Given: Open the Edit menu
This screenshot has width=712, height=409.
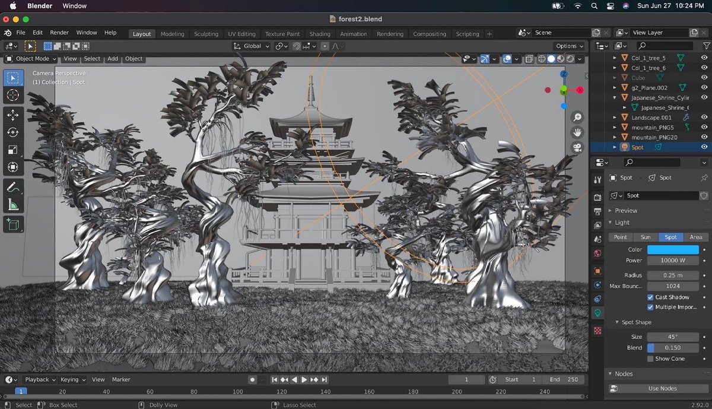Looking at the screenshot, I should pos(37,33).
